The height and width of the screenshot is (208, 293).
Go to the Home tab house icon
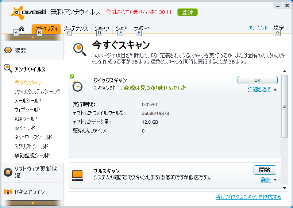[22, 28]
